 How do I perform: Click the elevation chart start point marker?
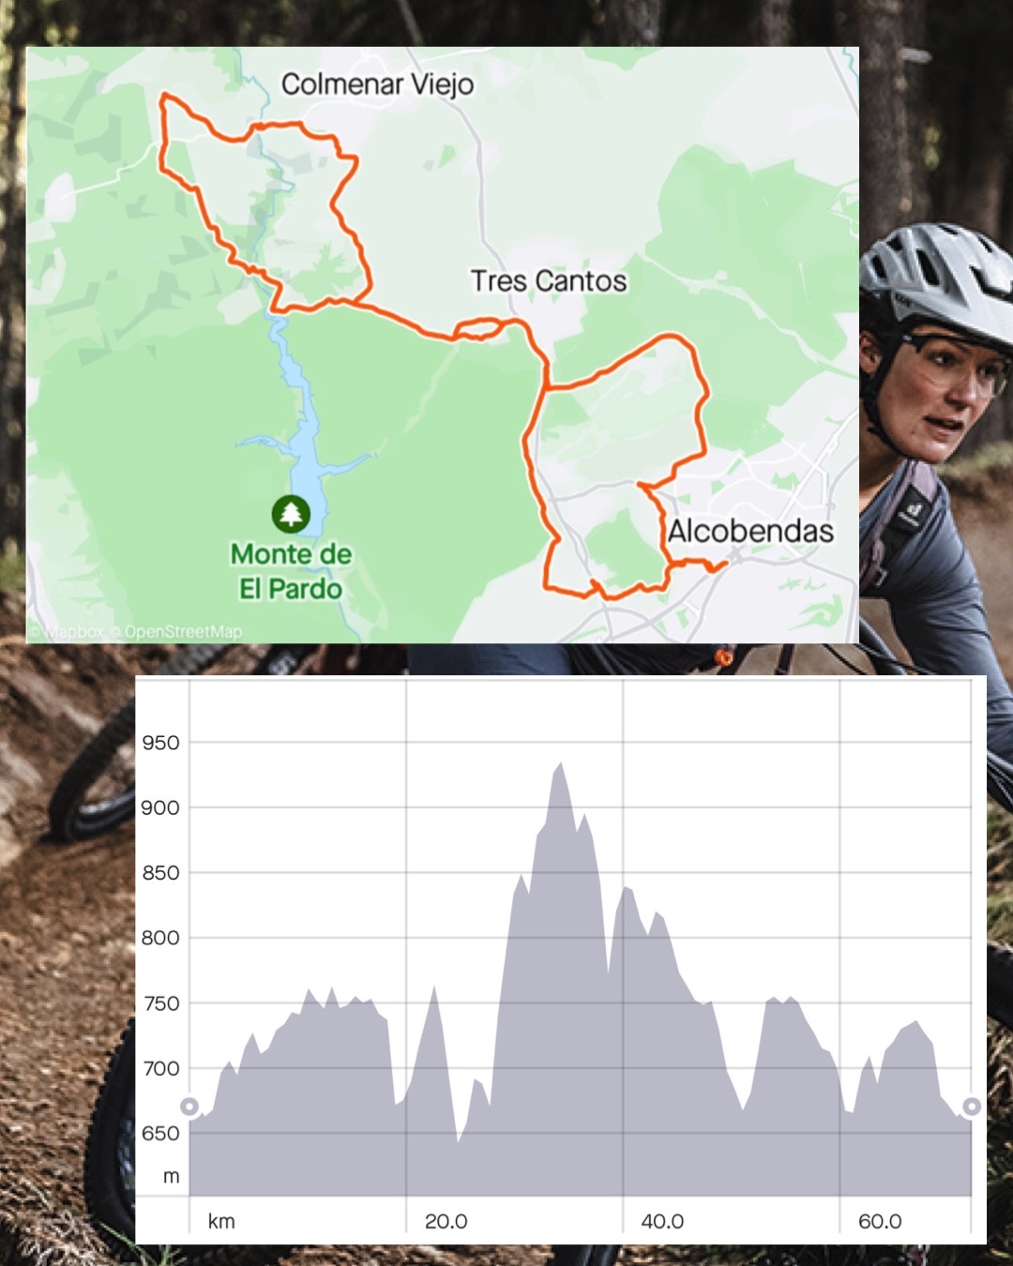[x=189, y=1107]
